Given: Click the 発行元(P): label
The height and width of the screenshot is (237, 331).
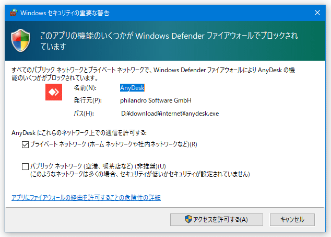Looking at the screenshot, I should 88,100.
